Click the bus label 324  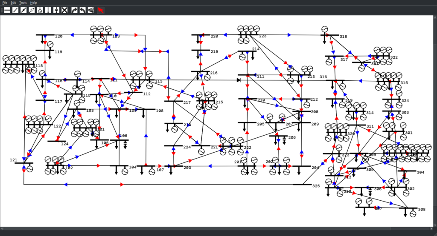coord(405,100)
